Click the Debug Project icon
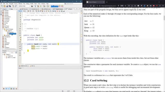The height and width of the screenshot is (92, 165). [x=44, y=6]
